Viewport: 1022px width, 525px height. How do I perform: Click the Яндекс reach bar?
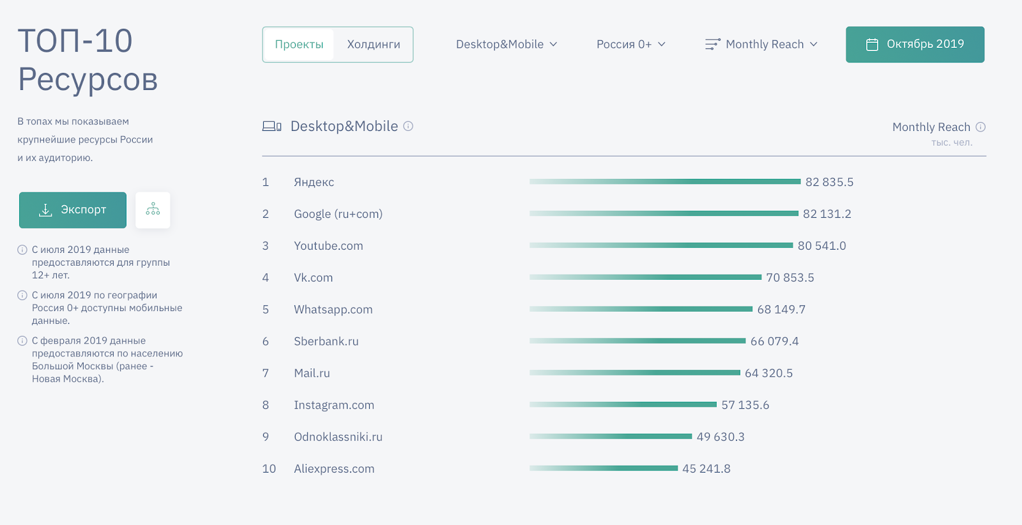click(x=665, y=181)
